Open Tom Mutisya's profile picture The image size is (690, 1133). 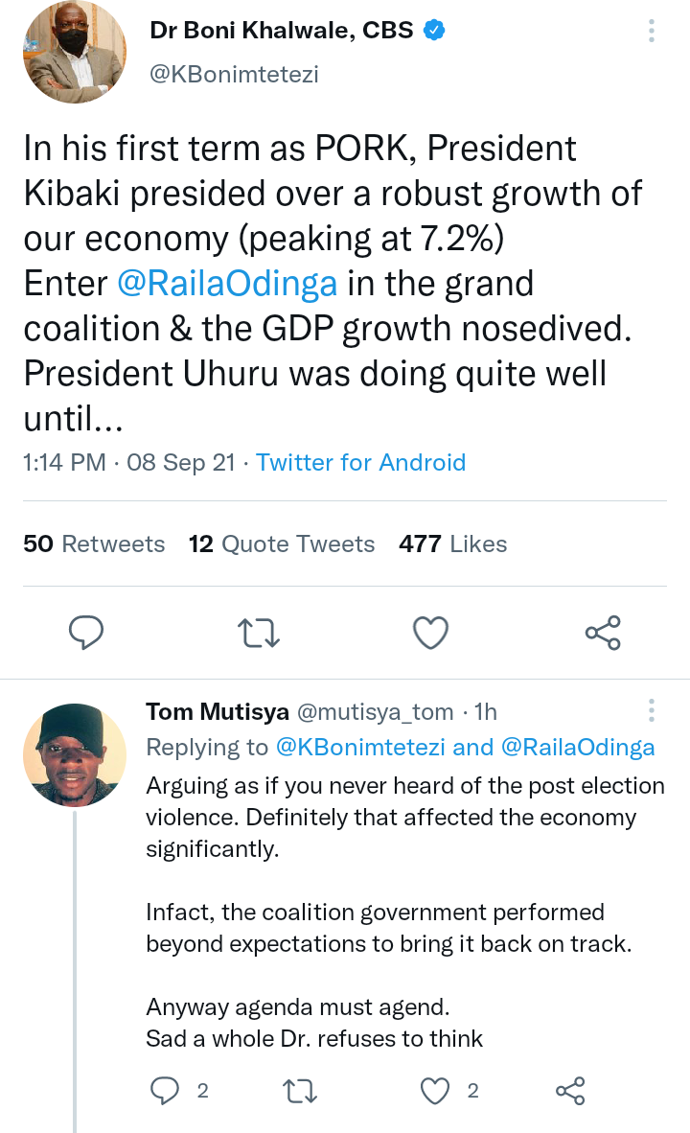[75, 757]
